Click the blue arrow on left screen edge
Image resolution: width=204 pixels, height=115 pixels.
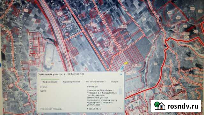coord(1,65)
